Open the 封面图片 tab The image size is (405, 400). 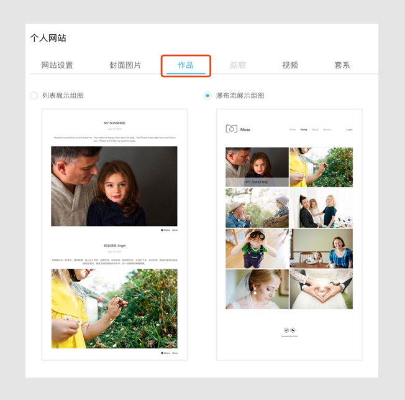[x=125, y=65]
